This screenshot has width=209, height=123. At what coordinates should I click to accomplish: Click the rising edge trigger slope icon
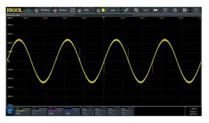[x=106, y=10]
